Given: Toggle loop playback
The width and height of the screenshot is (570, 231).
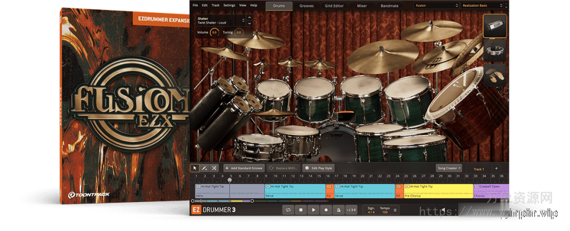Looking at the screenshot, I should (288, 209).
